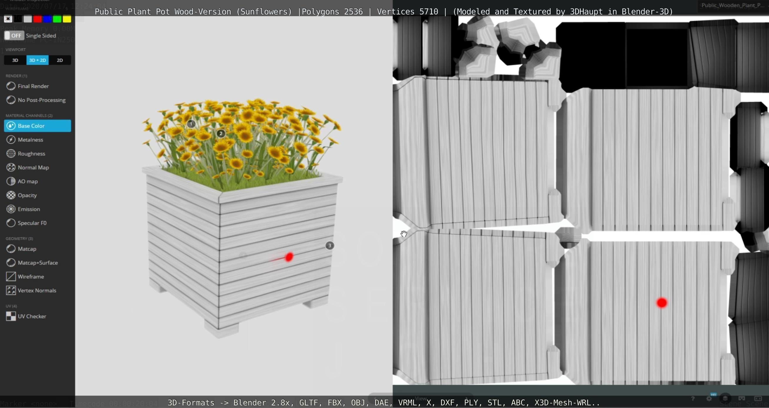769x408 pixels.
Task: Switch viewport to 3D only
Action: pyautogui.click(x=15, y=60)
